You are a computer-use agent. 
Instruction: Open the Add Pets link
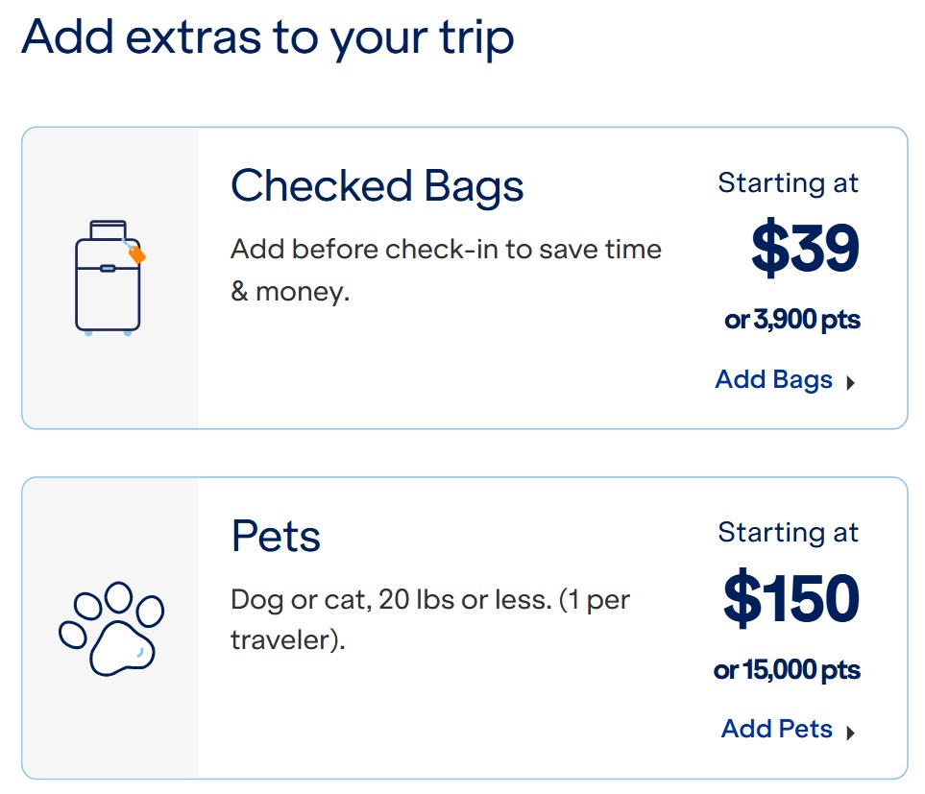click(x=777, y=729)
